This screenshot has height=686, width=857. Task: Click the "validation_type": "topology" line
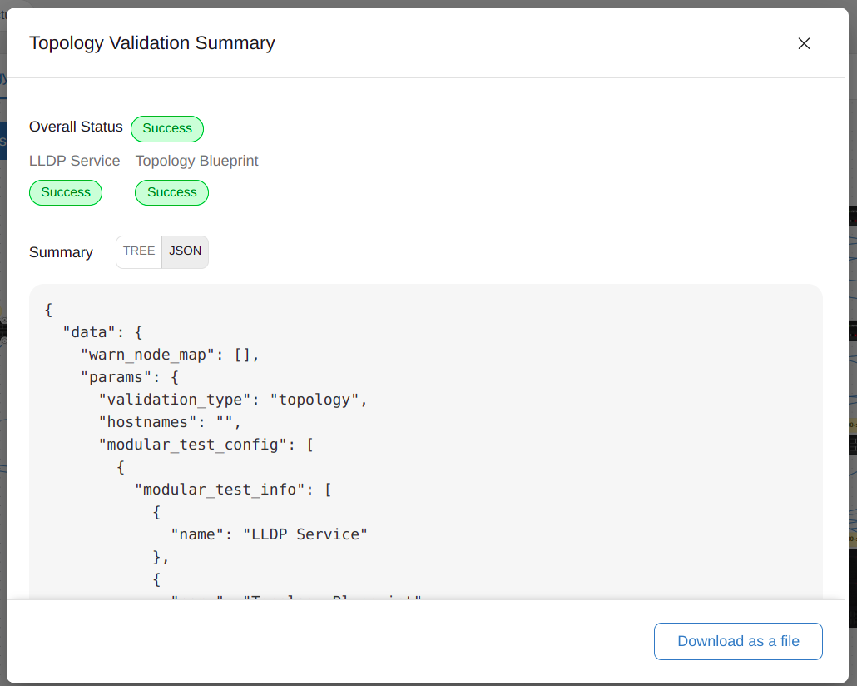pyautogui.click(x=233, y=400)
